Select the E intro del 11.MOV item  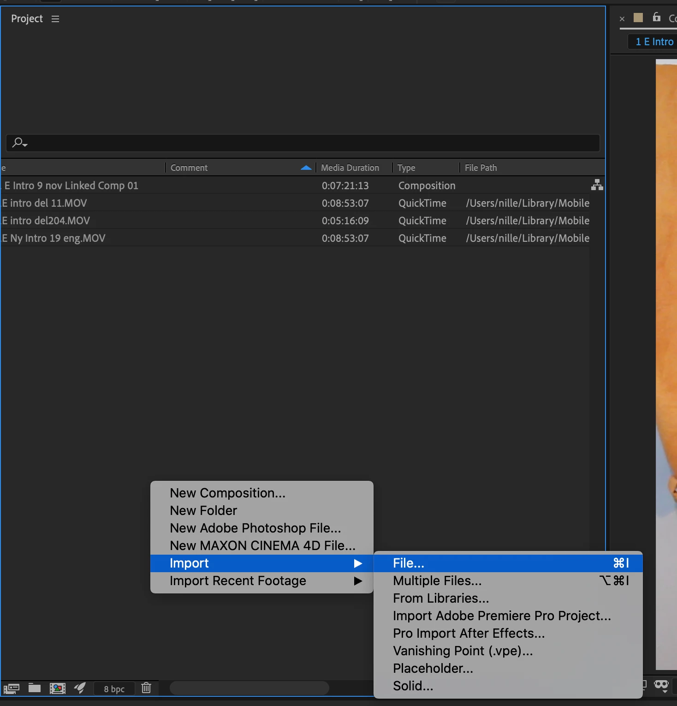(44, 203)
